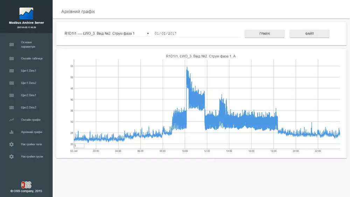Click the 25 value axis label
This screenshot has height=197, width=350.
tap(72, 133)
